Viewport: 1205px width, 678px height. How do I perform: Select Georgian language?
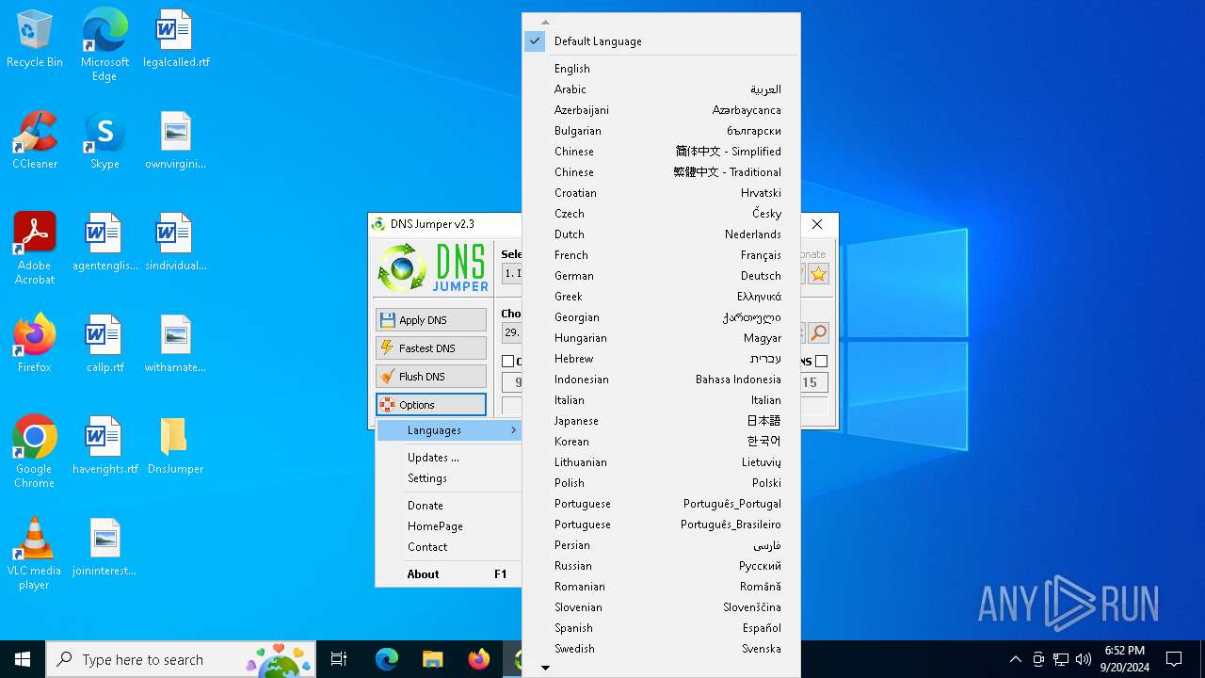[661, 317]
